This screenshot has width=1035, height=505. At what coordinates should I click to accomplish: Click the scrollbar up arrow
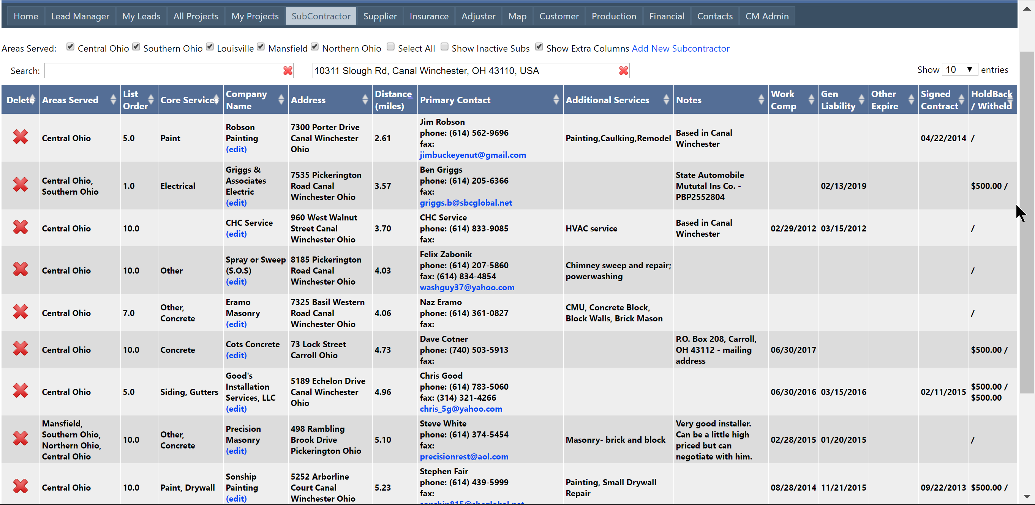pyautogui.click(x=1027, y=8)
